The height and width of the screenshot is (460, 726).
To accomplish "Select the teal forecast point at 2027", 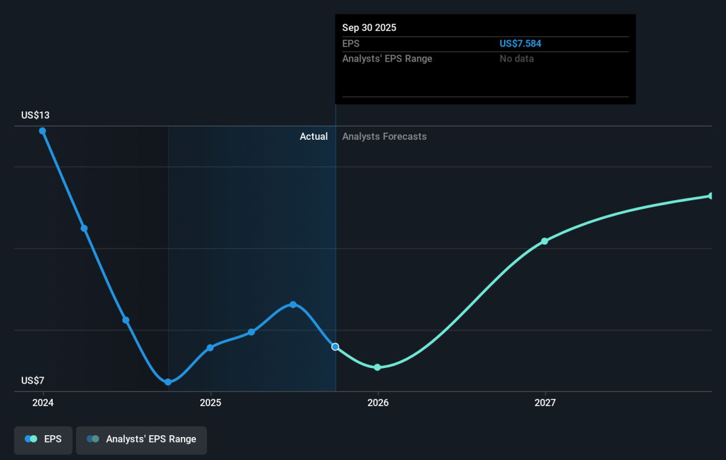I will 544,241.
